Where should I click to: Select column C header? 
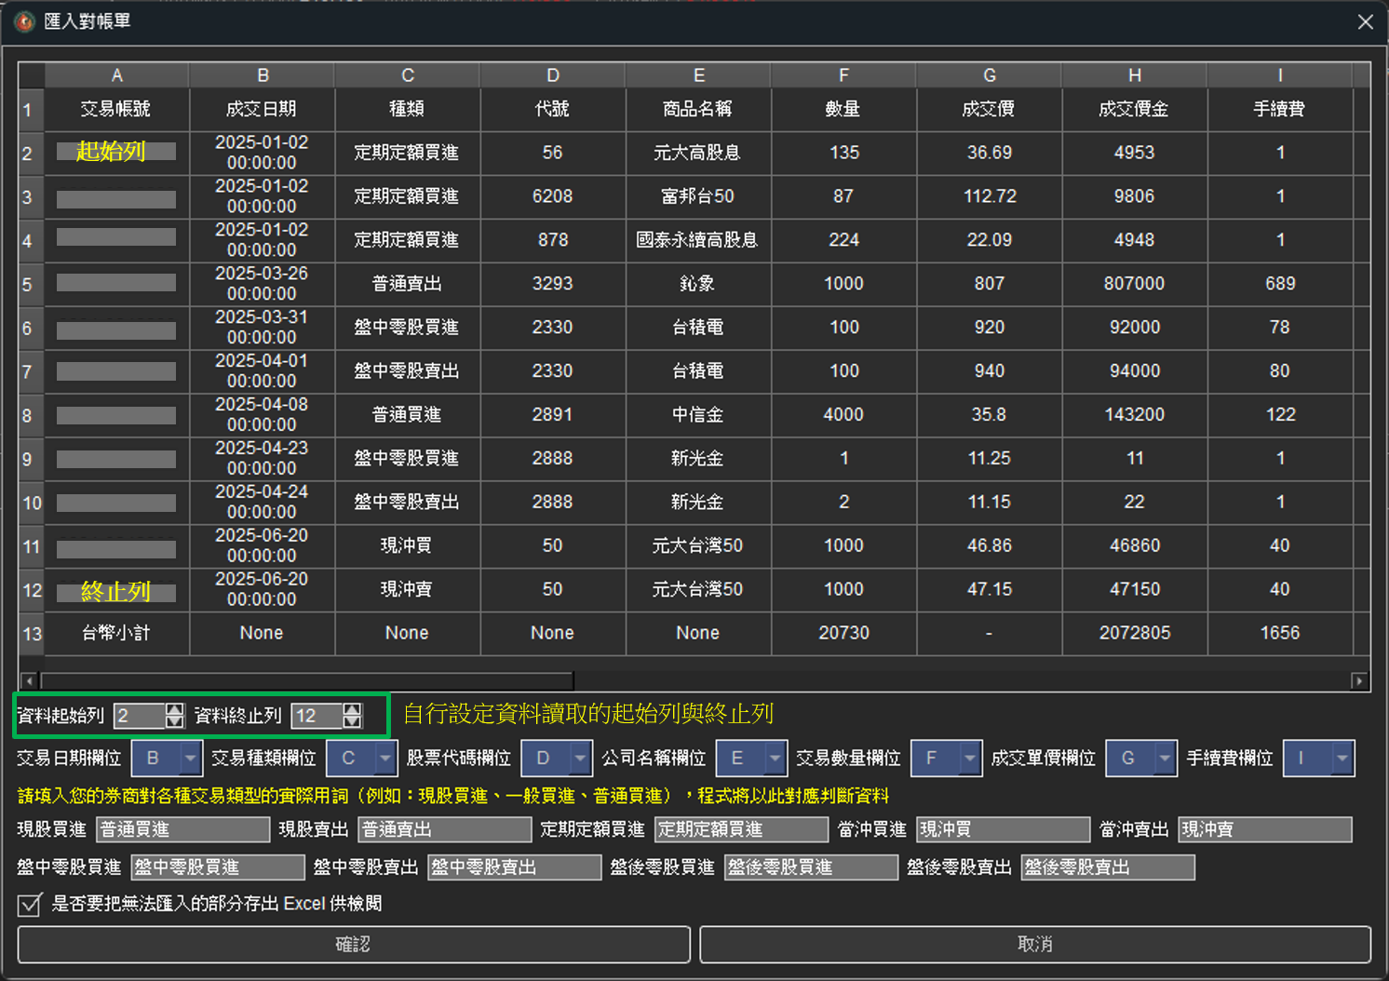tap(408, 75)
